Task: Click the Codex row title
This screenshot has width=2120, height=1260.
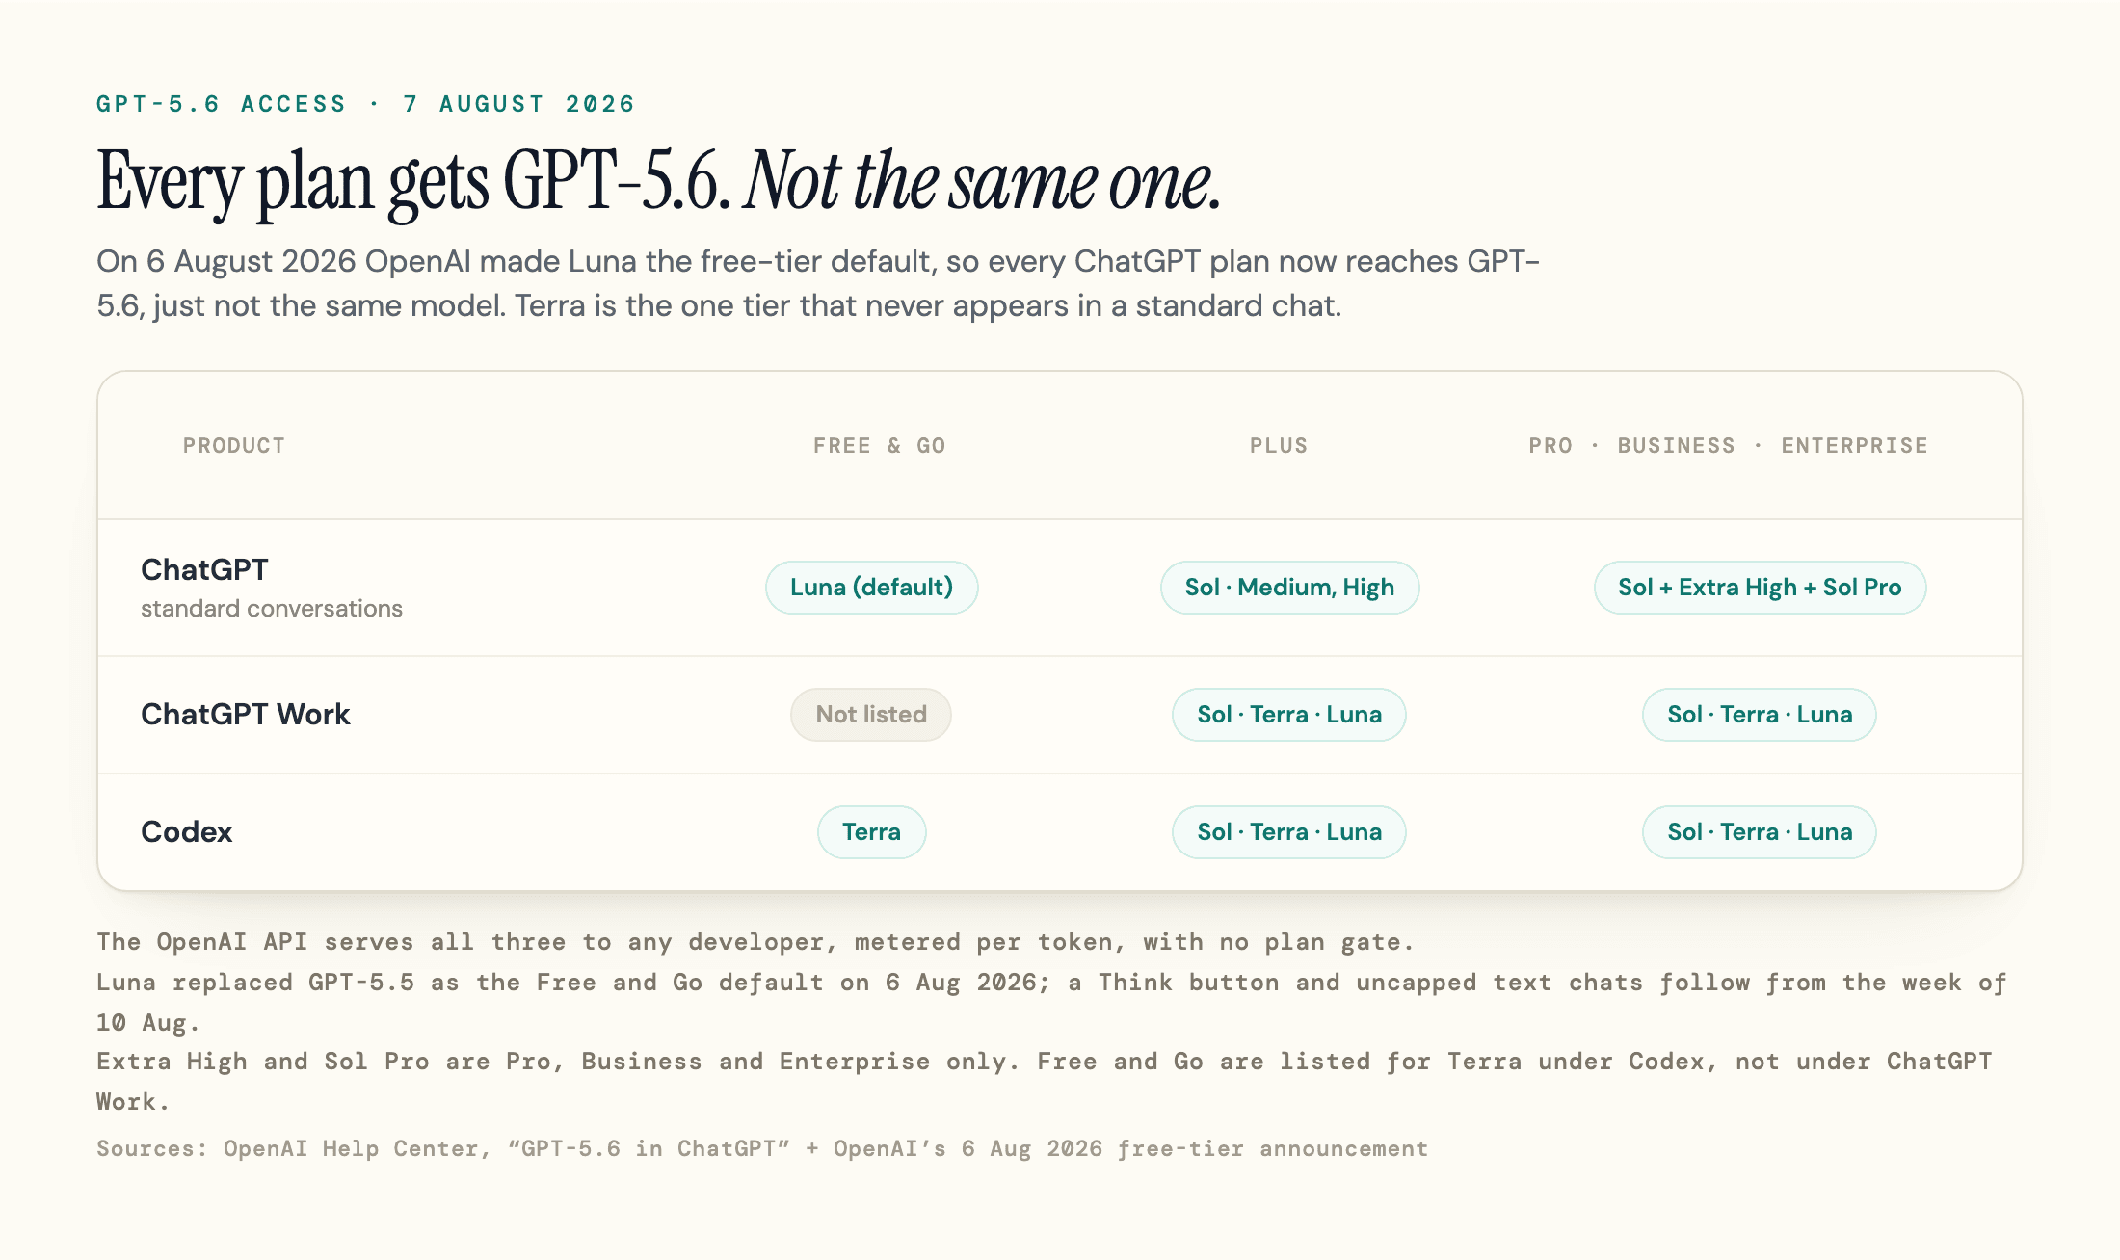Action: pyautogui.click(x=187, y=832)
